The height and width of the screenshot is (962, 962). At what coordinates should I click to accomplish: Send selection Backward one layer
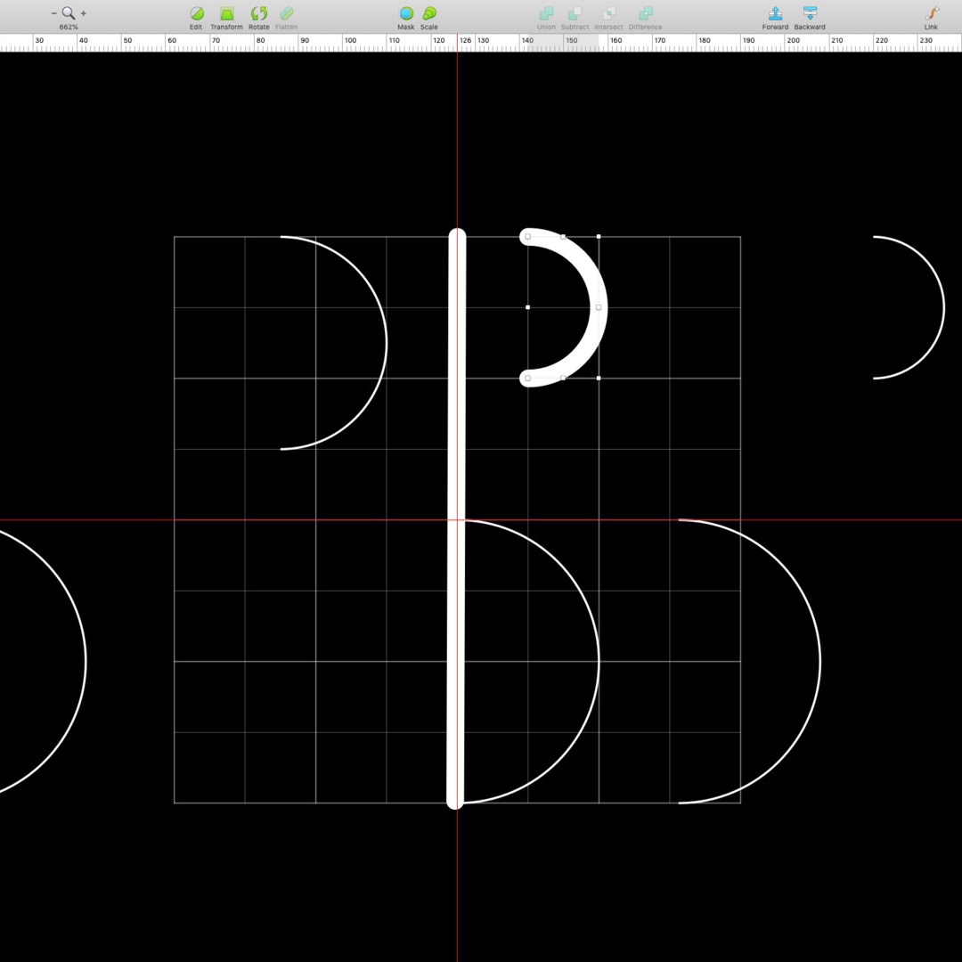810,13
